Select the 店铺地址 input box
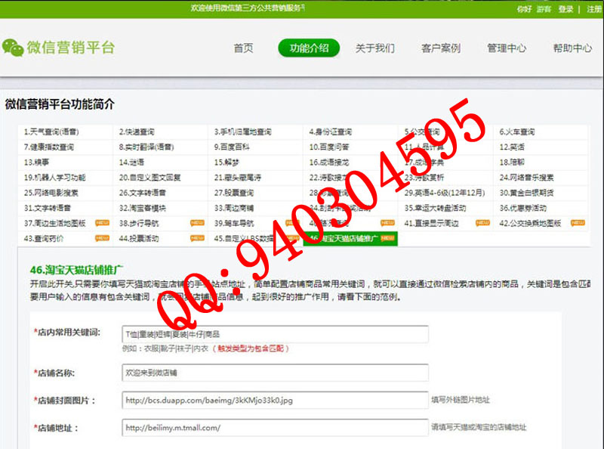 coord(275,427)
